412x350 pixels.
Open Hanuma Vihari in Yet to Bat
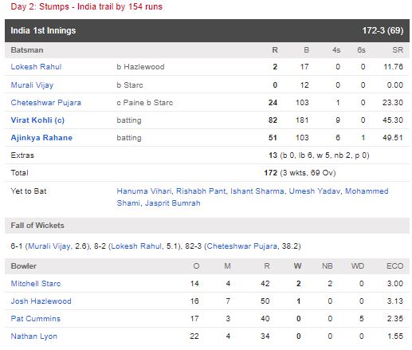point(144,191)
